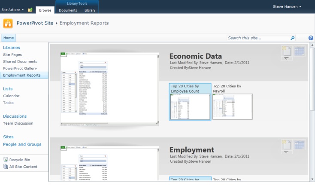The height and width of the screenshot is (185, 315).
Task: Click the Navigate Up folder icon
Action: click(x=30, y=10)
